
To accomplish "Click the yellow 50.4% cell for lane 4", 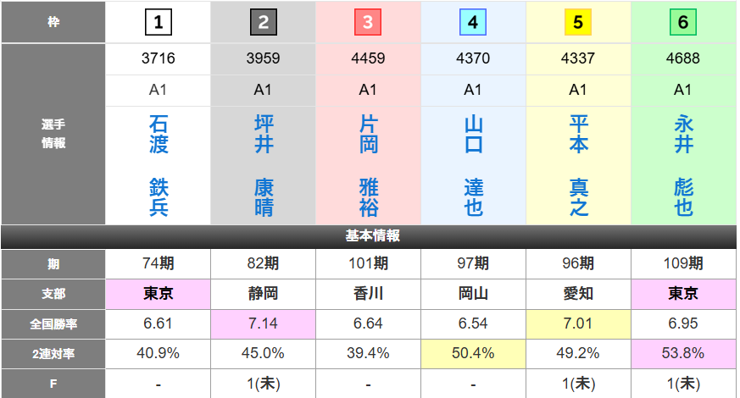I will [473, 352].
